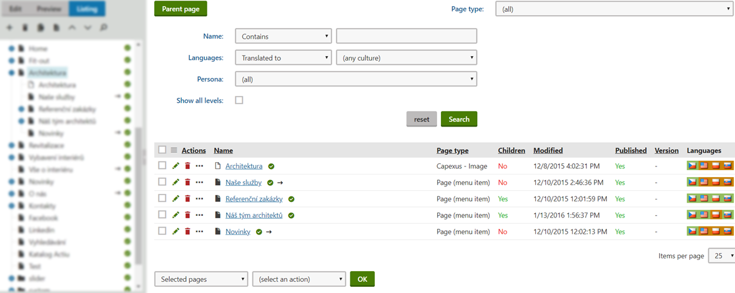
Task: Click the search magnifier in tree toolbar
Action: coord(104,28)
